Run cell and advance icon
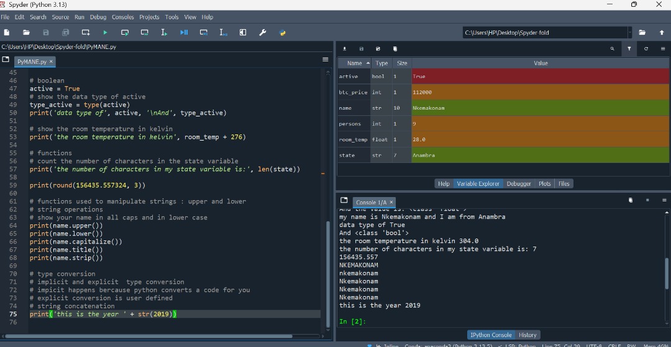The width and height of the screenshot is (671, 347). pyautogui.click(x=145, y=32)
